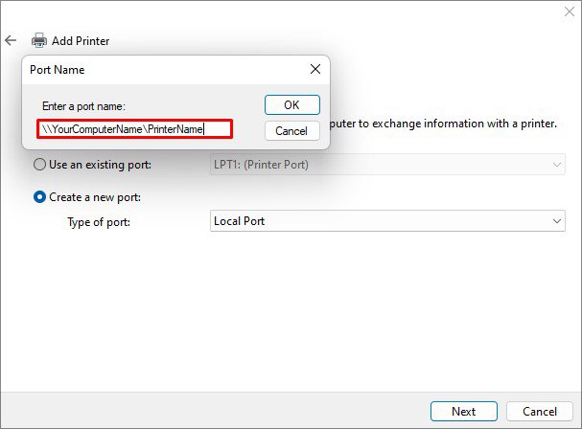Image resolution: width=582 pixels, height=429 pixels.
Task: Proceed with the Next button
Action: click(x=463, y=411)
